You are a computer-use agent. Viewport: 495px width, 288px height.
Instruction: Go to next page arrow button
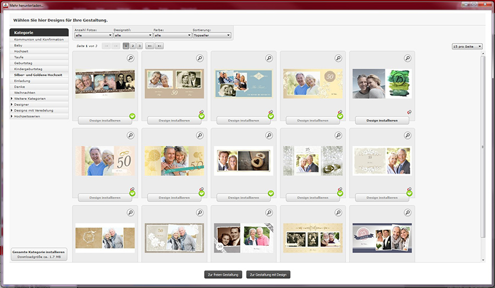[150, 46]
